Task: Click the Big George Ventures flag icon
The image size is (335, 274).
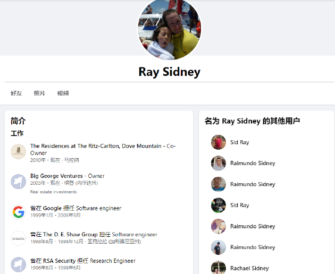Action: 19,182
